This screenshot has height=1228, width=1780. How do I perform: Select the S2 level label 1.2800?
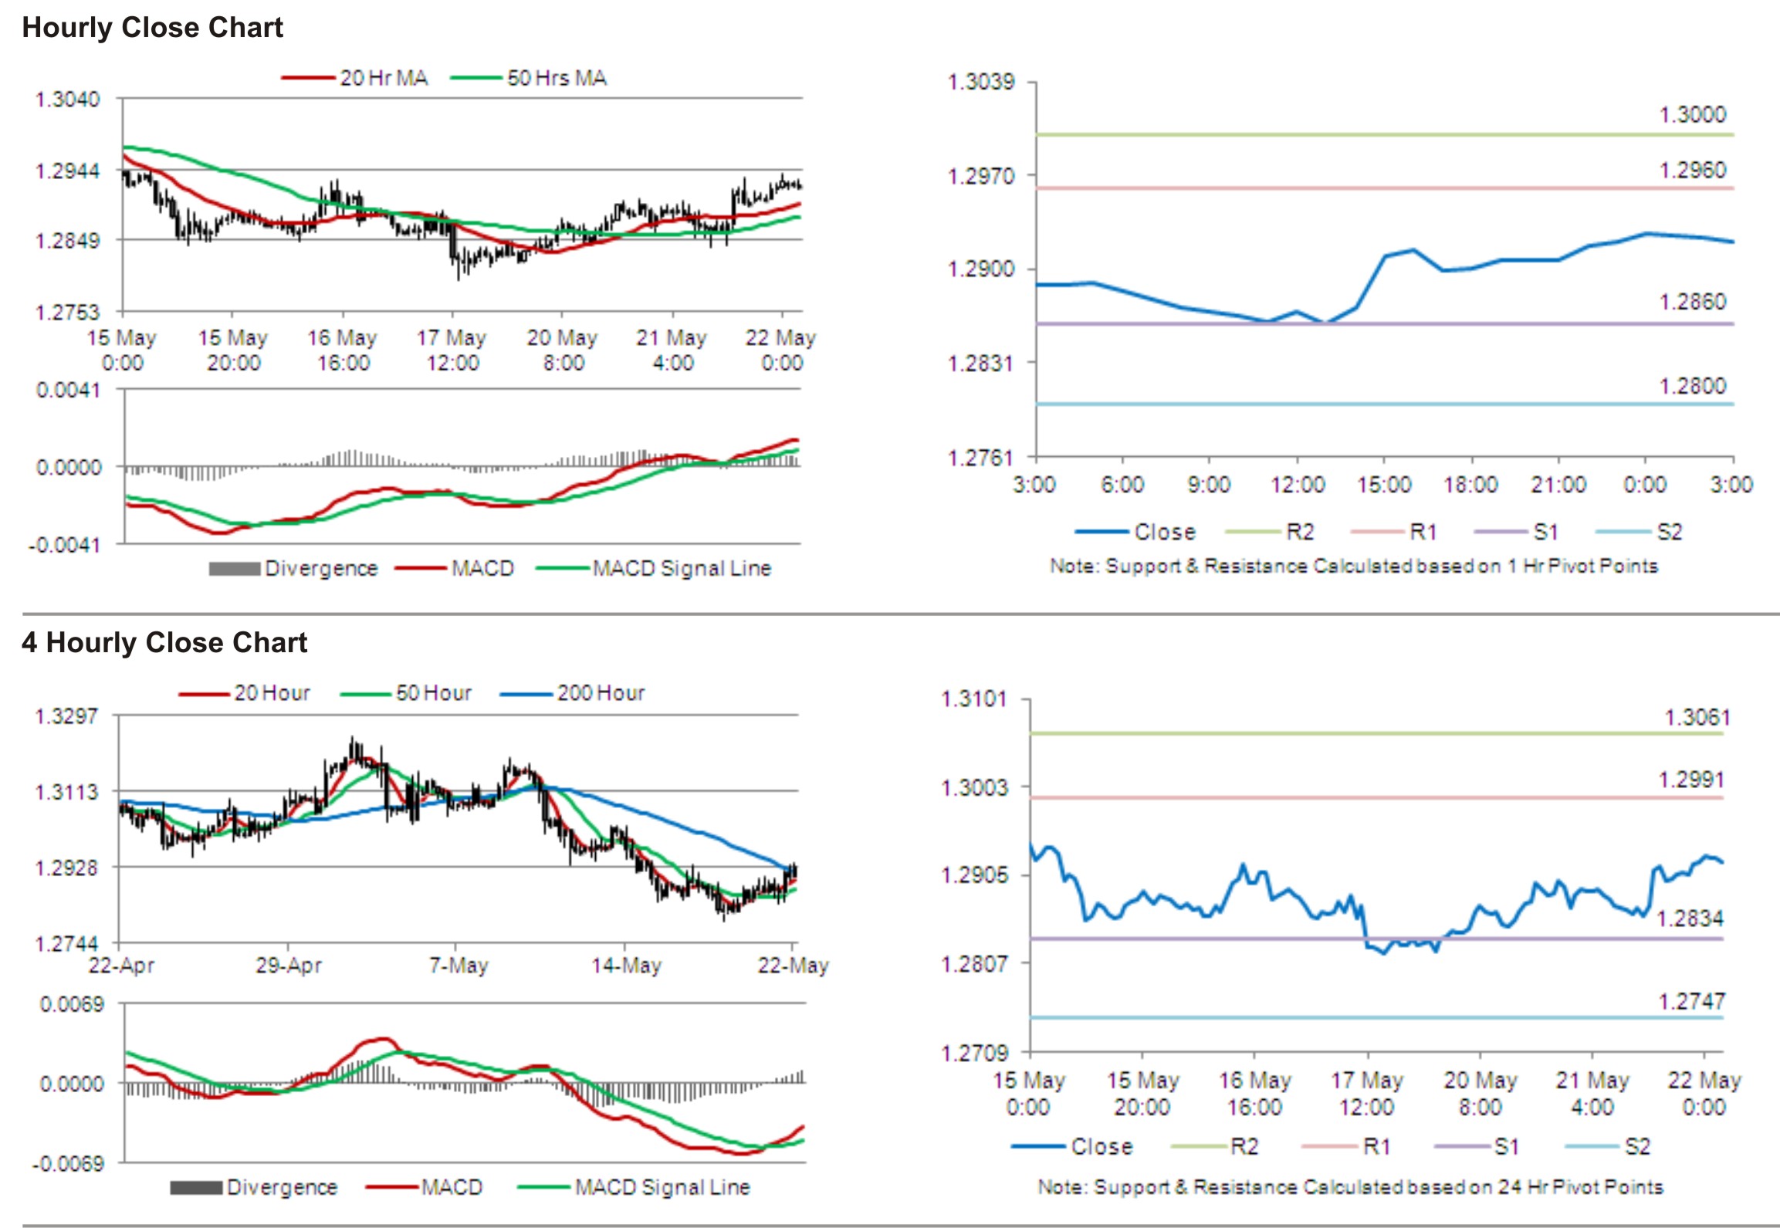pyautogui.click(x=1693, y=386)
